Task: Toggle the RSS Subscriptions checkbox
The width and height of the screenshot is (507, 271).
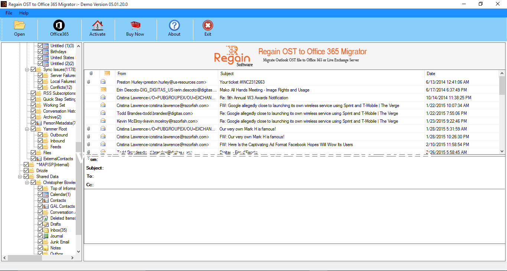Action: click(x=33, y=93)
